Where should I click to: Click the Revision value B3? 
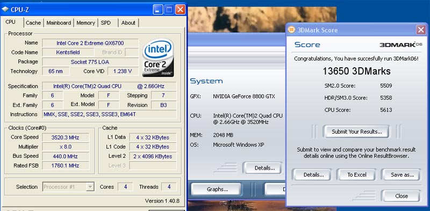(164, 105)
